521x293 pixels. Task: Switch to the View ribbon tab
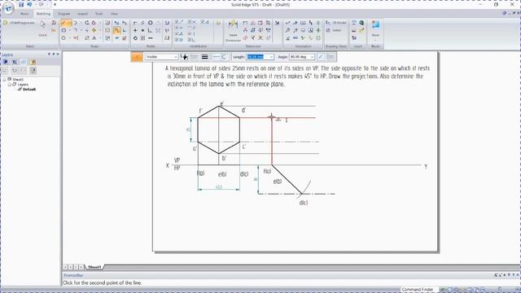point(114,14)
